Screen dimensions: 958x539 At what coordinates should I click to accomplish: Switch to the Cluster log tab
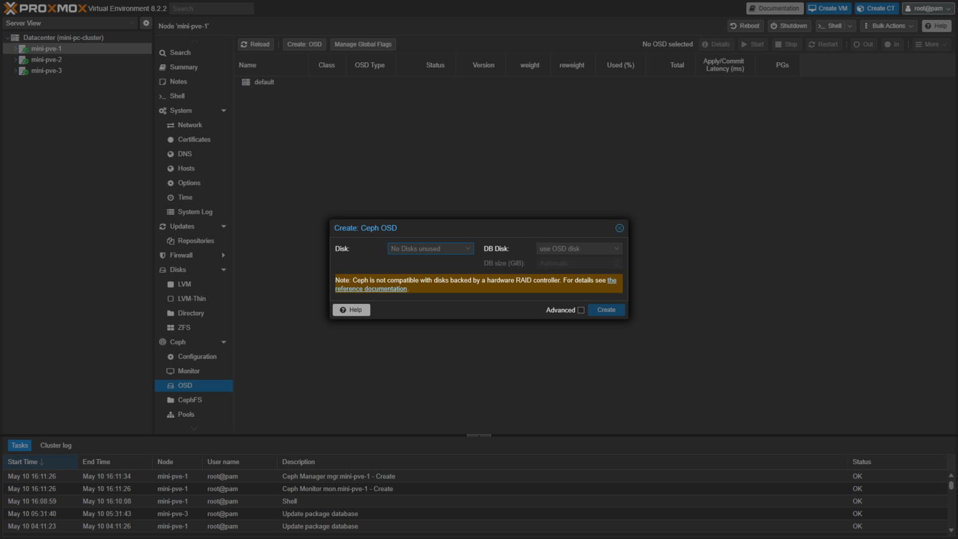point(56,445)
